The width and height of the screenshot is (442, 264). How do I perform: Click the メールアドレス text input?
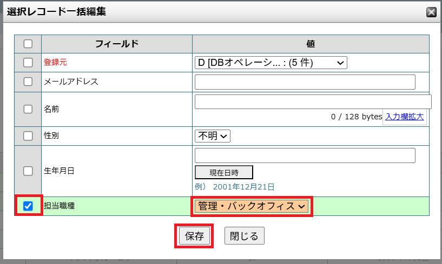(305, 82)
